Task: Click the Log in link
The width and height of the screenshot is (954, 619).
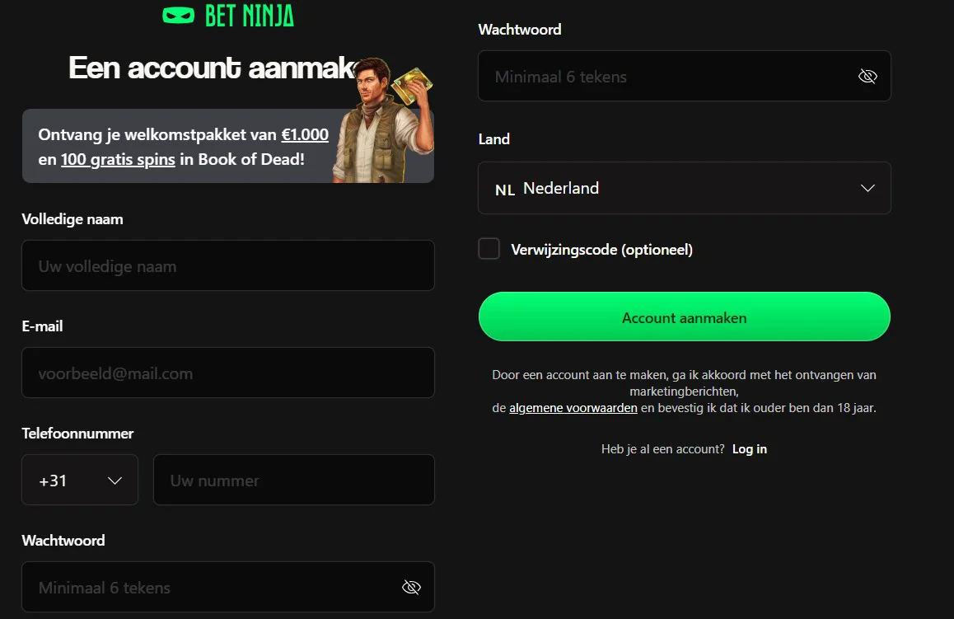Action: (750, 449)
